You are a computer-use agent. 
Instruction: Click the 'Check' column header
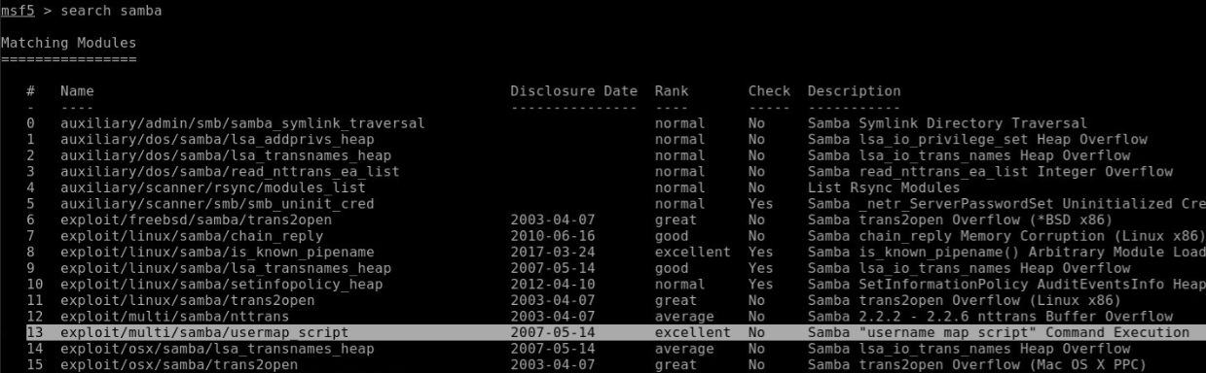tap(769, 91)
